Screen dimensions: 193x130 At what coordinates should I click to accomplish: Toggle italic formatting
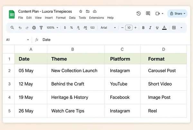click(x=150, y=28)
